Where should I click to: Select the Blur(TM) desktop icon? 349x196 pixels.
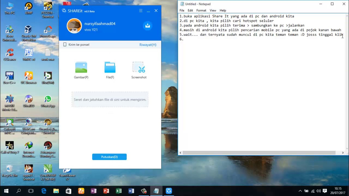[48, 78]
